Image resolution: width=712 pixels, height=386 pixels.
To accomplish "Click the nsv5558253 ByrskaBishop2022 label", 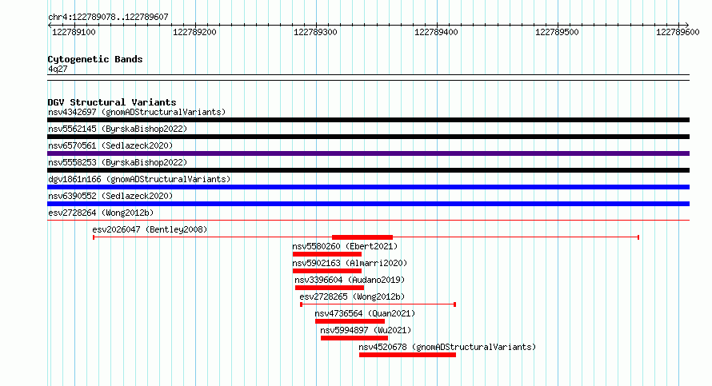I will click(118, 162).
